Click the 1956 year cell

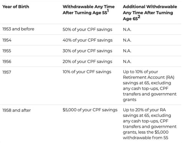click(7, 61)
